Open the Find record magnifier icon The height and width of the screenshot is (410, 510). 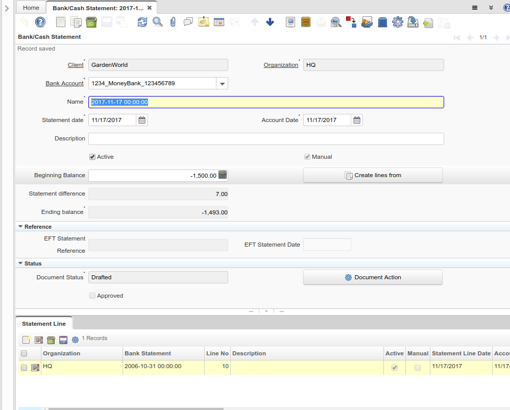pos(158,22)
